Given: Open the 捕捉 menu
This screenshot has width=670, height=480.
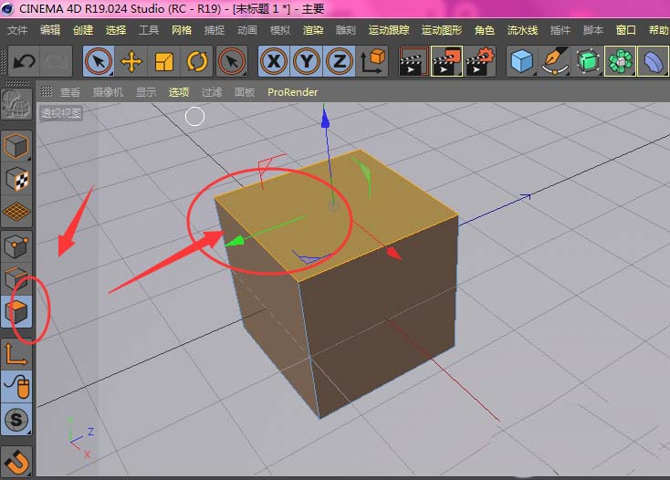Looking at the screenshot, I should point(215,30).
